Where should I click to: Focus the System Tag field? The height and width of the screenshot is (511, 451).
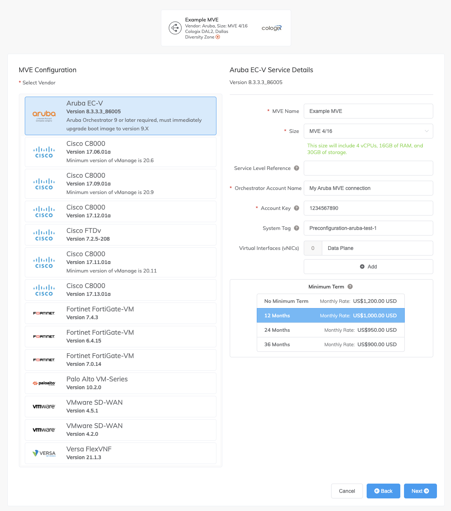click(x=368, y=228)
